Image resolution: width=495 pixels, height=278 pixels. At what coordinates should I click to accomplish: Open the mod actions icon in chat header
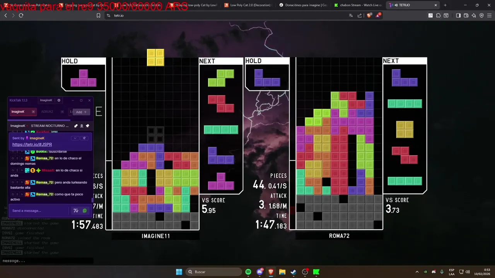(76, 126)
